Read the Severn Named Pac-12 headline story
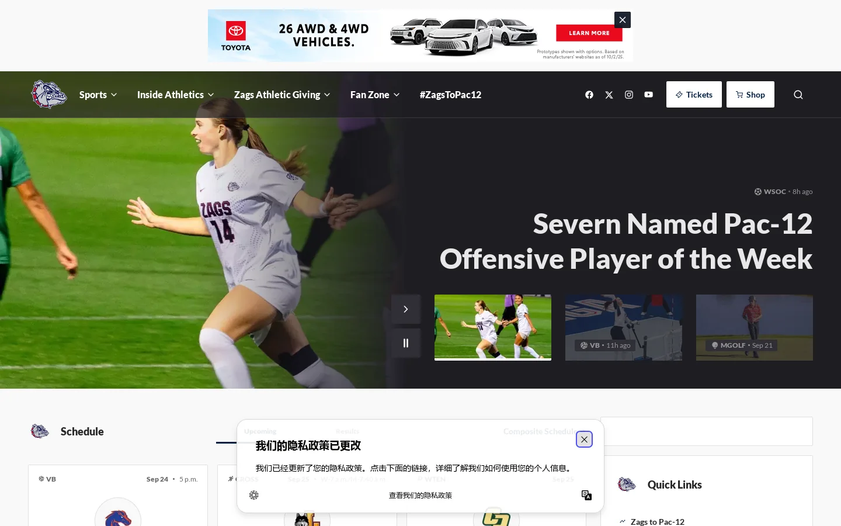The width and height of the screenshot is (841, 526). click(626, 241)
